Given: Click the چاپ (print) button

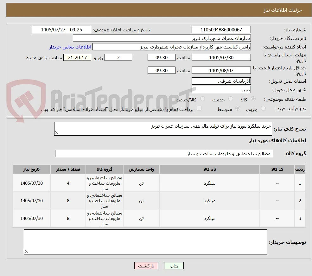Looking at the screenshot, I should [174, 266].
